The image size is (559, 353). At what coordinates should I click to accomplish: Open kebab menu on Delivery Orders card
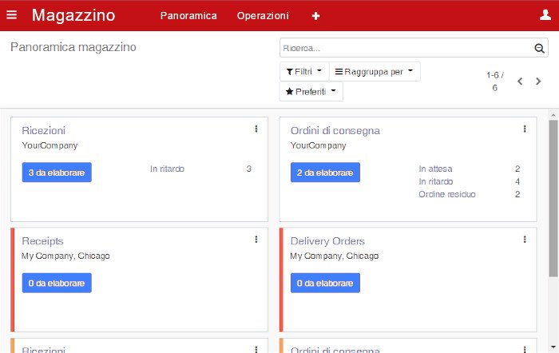(525, 240)
